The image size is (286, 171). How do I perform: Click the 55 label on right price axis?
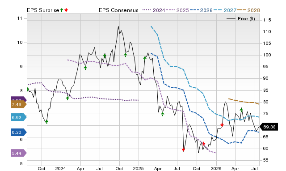(x=266, y=160)
